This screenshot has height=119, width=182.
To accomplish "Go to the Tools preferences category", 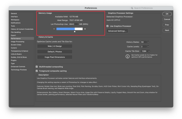I will click(x=13, y=26).
